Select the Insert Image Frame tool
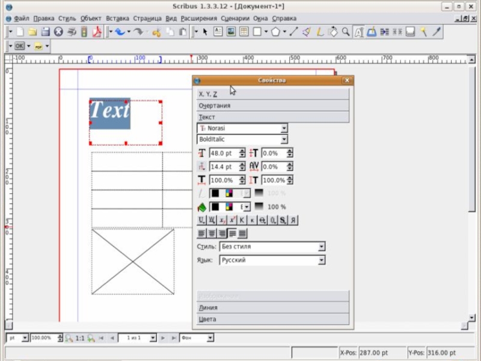 click(231, 32)
